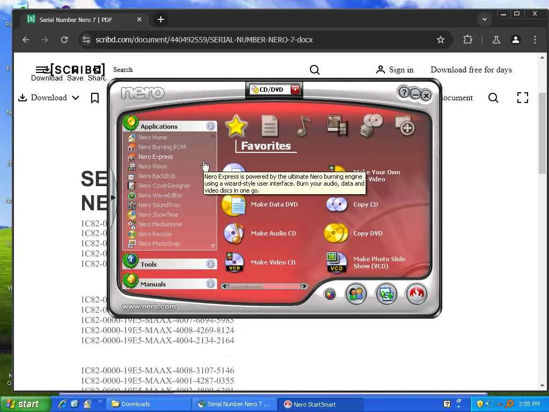Visit www.nero.com link
This screenshot has width=549, height=412.
149,307
